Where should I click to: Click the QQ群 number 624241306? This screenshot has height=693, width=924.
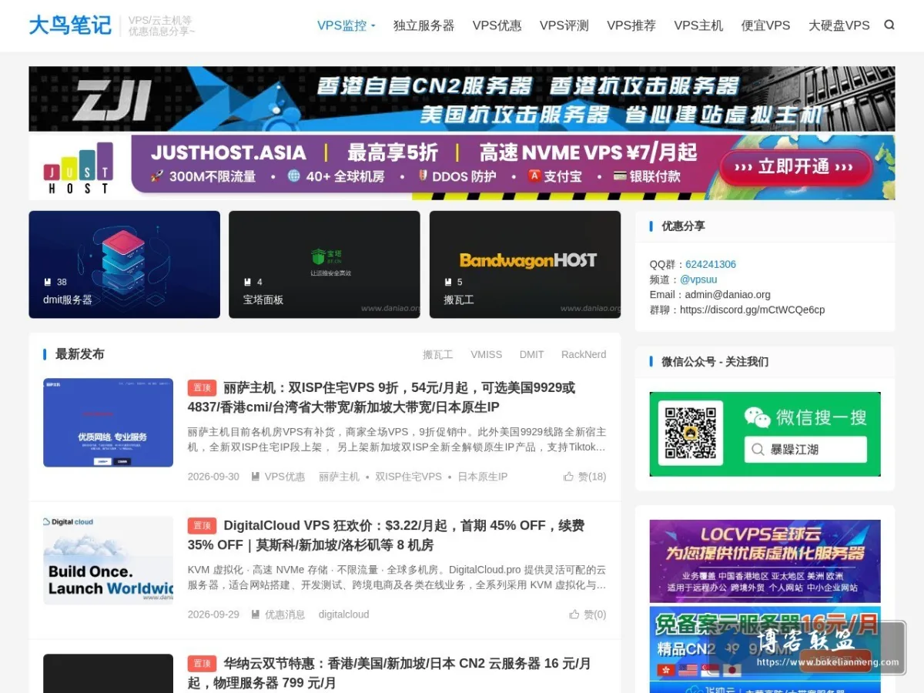[x=711, y=264]
